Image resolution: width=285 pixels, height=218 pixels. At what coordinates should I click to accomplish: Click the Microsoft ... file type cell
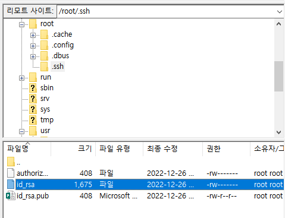coord(118,196)
